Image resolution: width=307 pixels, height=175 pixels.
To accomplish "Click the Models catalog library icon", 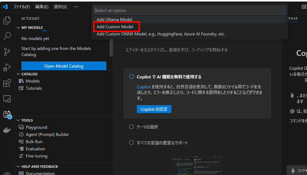I will [21, 81].
